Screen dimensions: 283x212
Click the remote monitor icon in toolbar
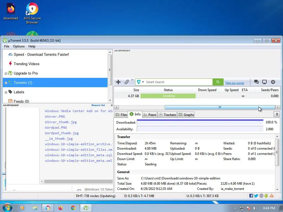pyautogui.click(x=264, y=82)
